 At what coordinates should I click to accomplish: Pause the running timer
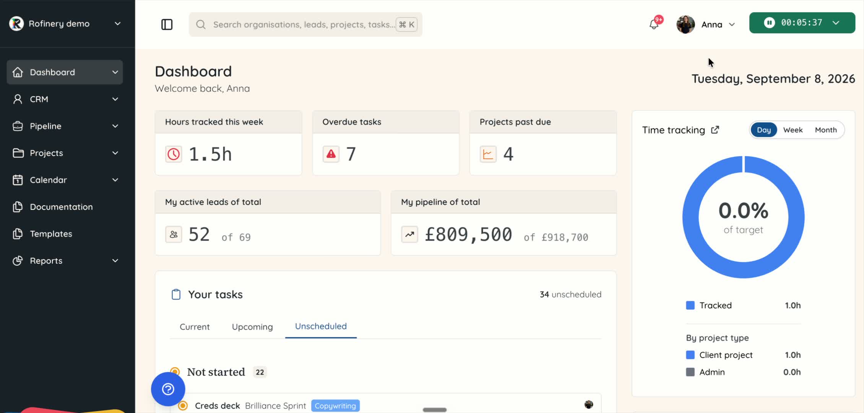[769, 23]
